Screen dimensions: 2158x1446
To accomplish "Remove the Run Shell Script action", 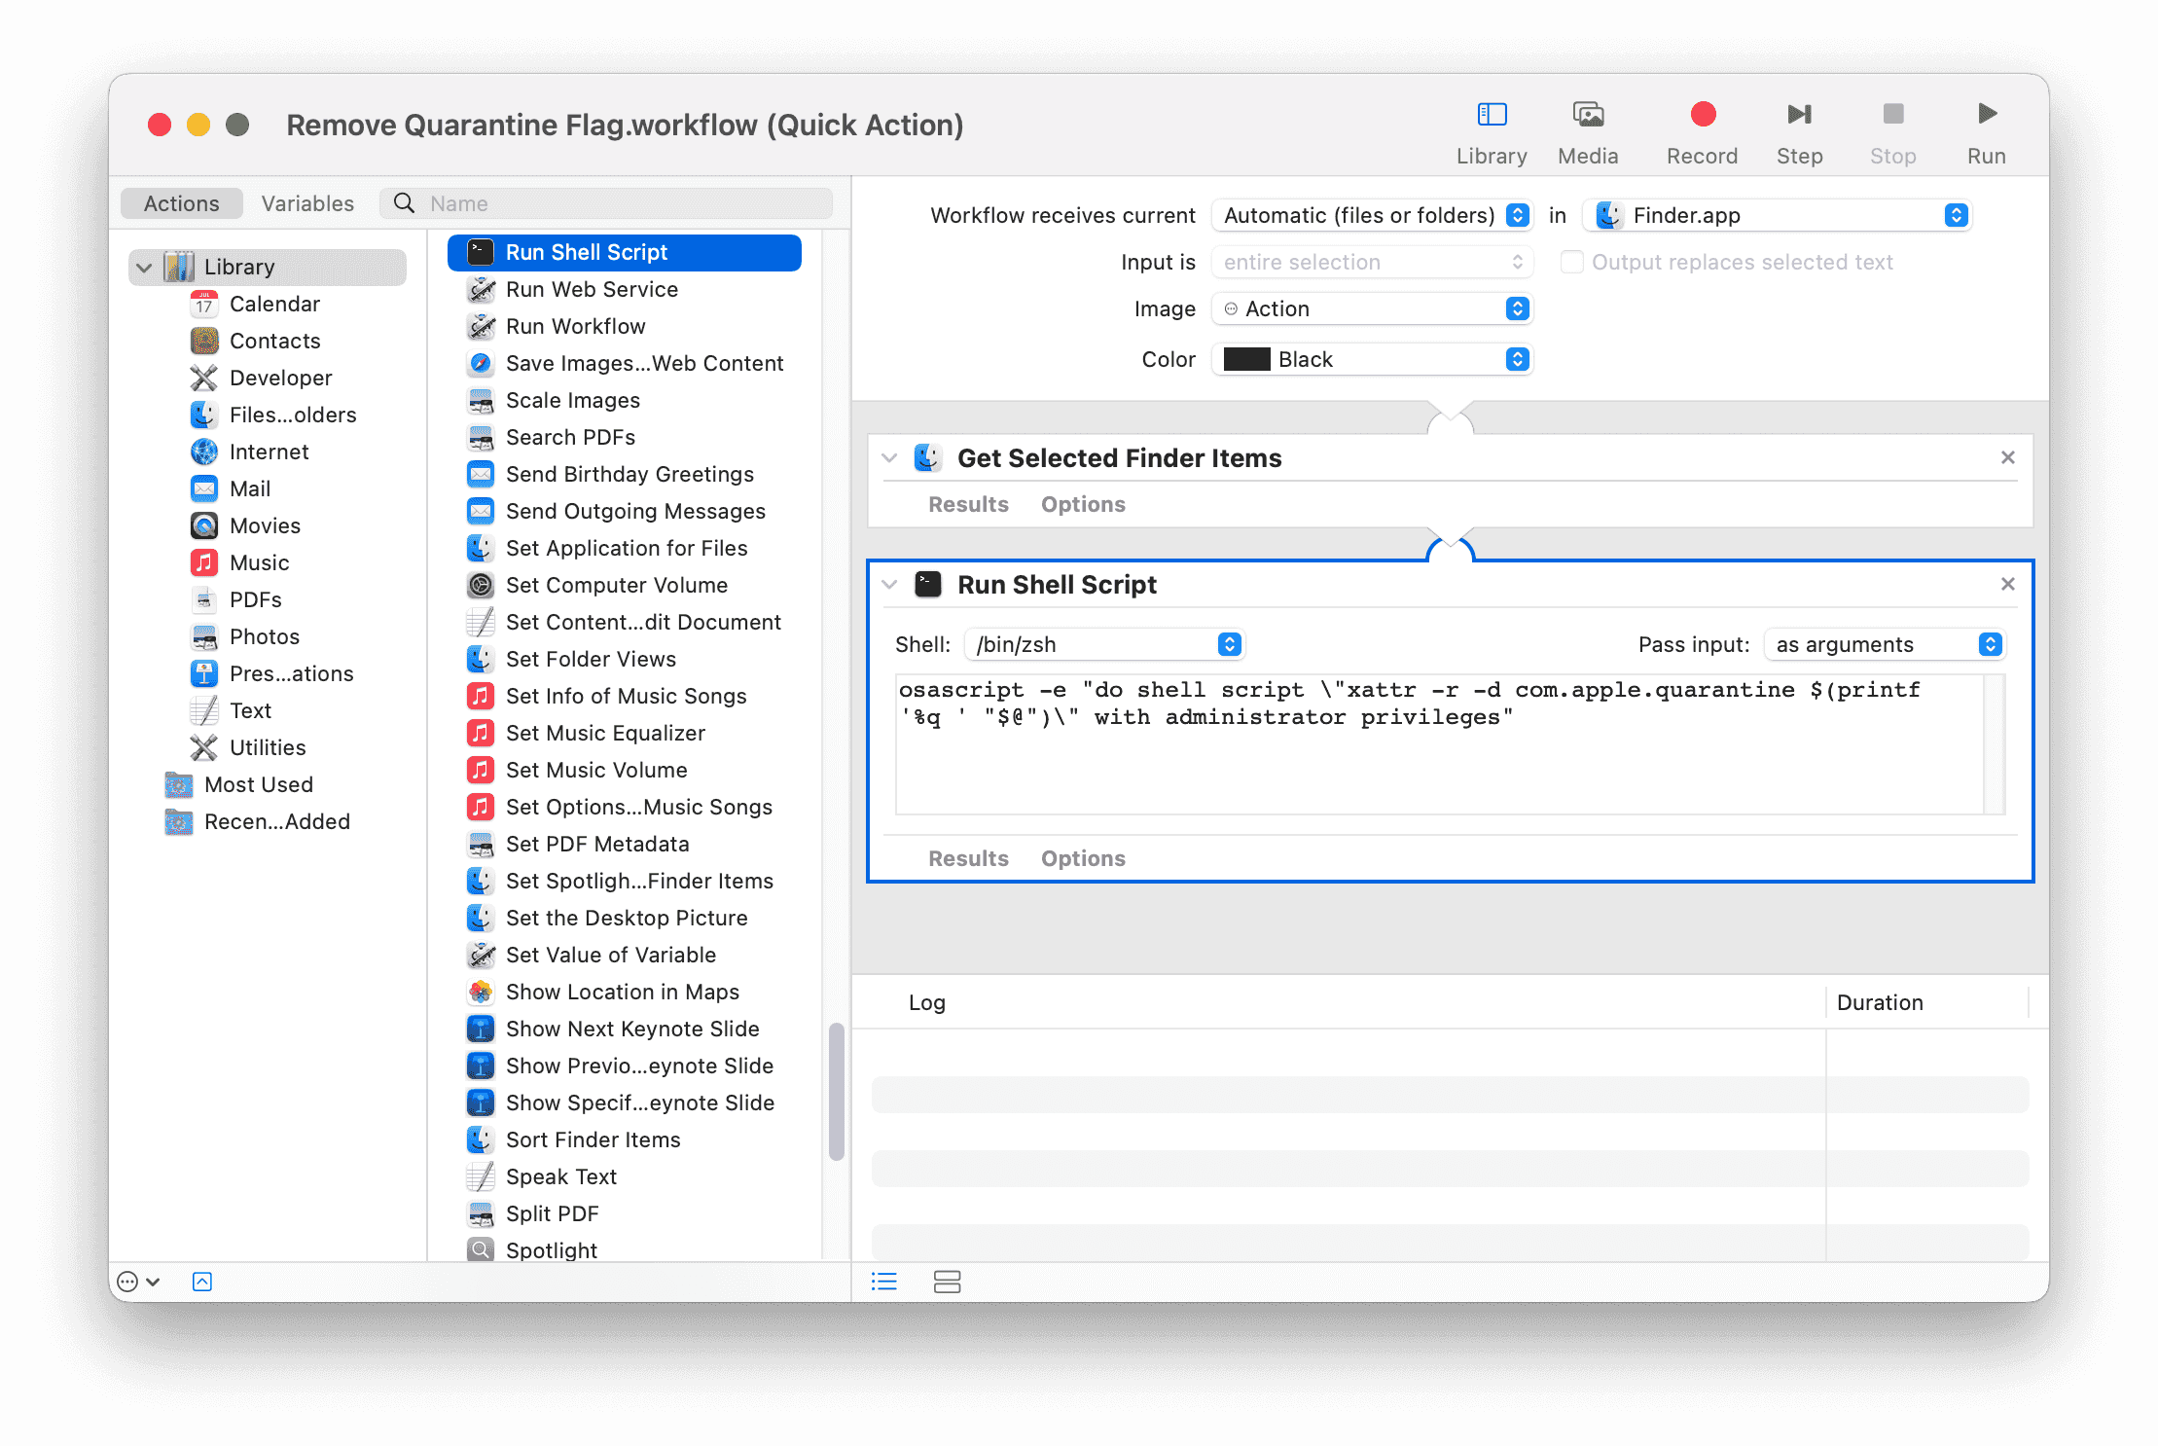I will click(2007, 584).
